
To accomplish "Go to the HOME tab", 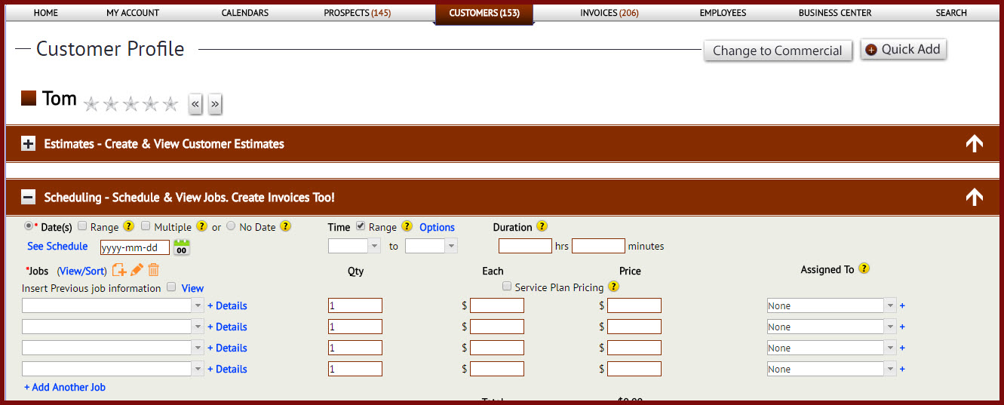I will [46, 13].
